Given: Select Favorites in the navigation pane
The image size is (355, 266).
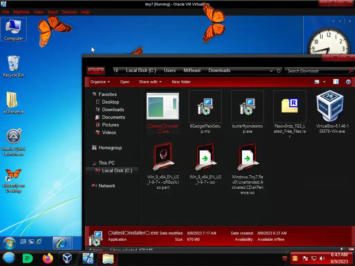Looking at the screenshot, I should pyautogui.click(x=107, y=94).
